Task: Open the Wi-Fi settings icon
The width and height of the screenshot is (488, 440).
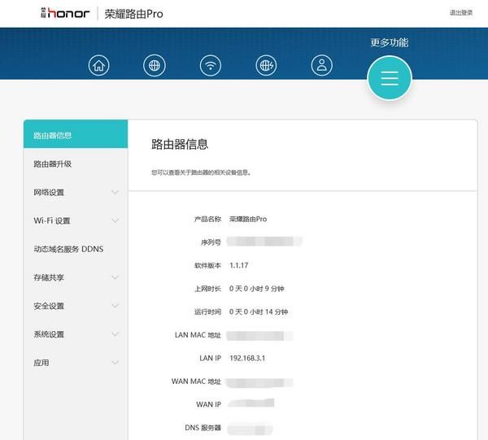Action: click(211, 65)
